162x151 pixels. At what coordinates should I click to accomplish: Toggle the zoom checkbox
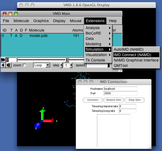(24, 65)
